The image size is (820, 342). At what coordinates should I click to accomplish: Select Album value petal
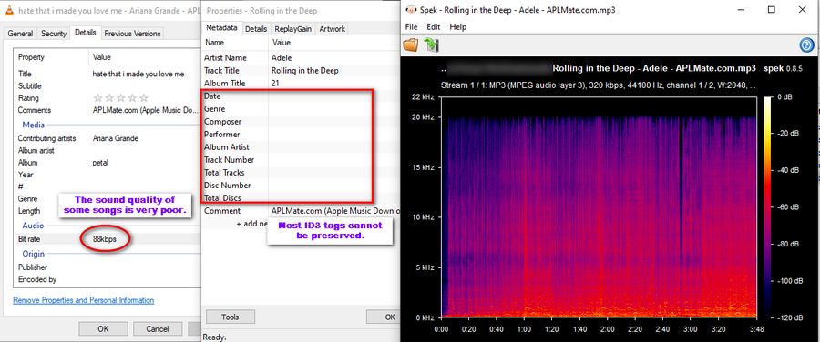(x=100, y=163)
